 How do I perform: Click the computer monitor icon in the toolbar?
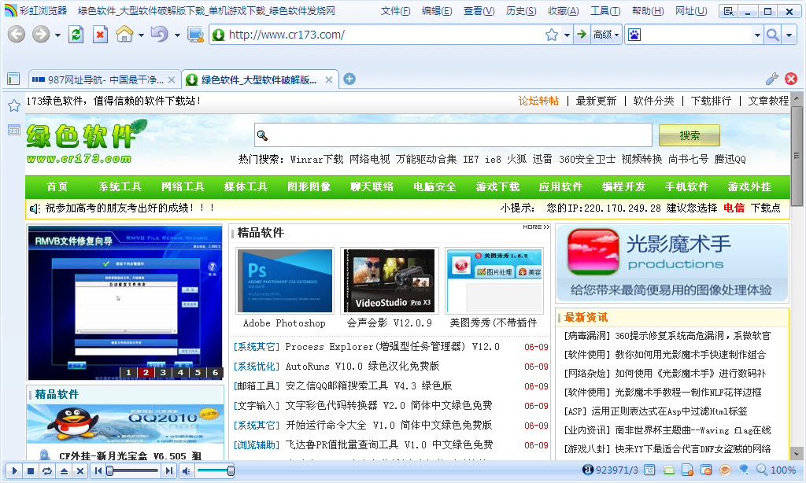pos(196,35)
